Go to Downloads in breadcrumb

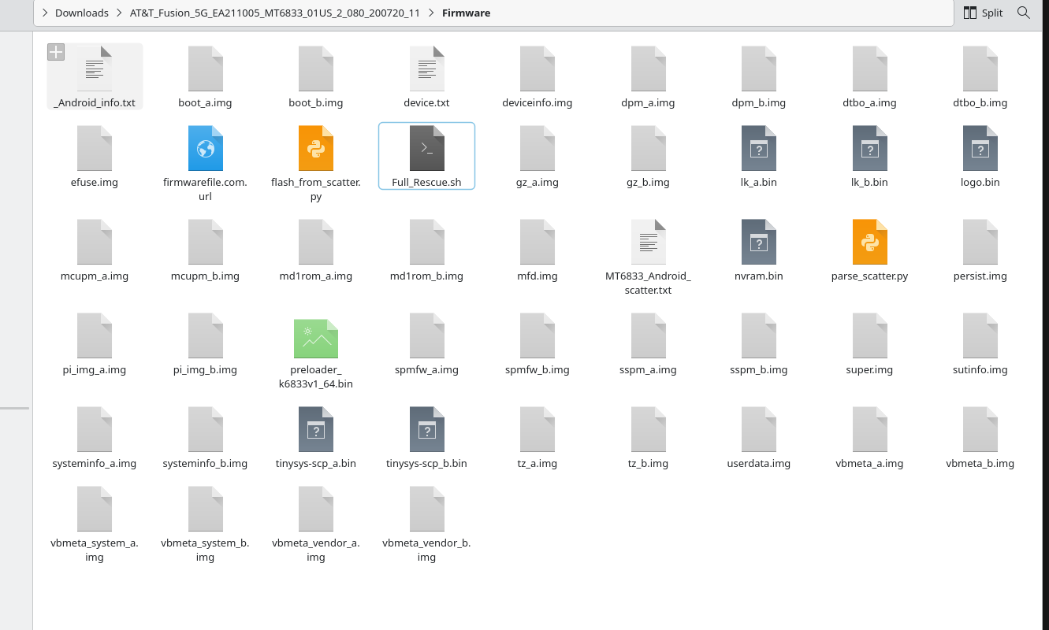pos(82,13)
